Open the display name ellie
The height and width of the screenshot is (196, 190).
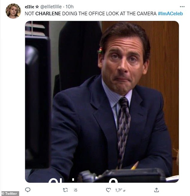click(x=29, y=7)
